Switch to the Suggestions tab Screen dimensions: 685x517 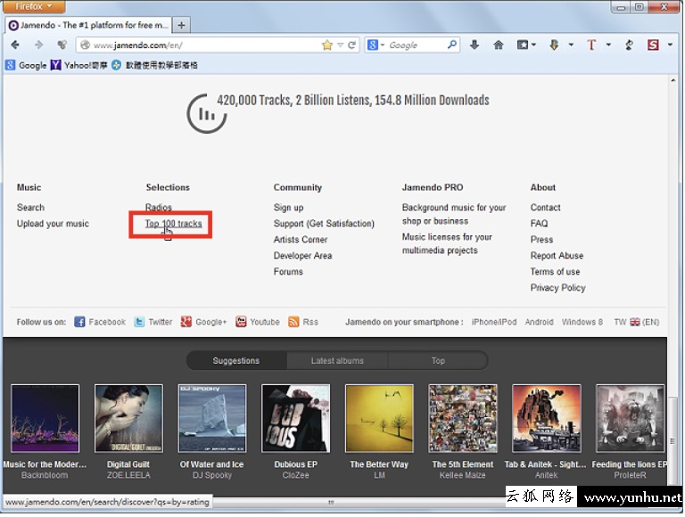[x=236, y=361]
